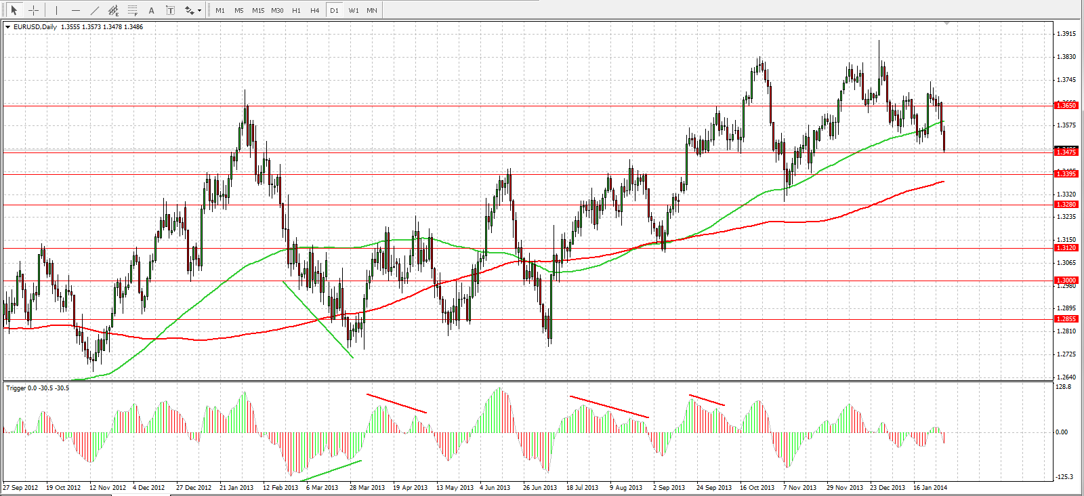Viewport: 1084px width, 496px height.
Task: Select the Equidistant Channel tool
Action: click(x=114, y=10)
